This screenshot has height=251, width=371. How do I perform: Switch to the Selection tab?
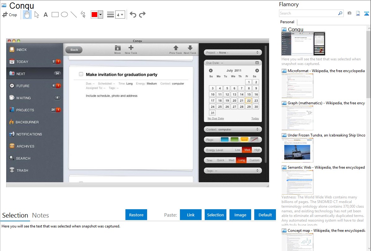(x=15, y=215)
